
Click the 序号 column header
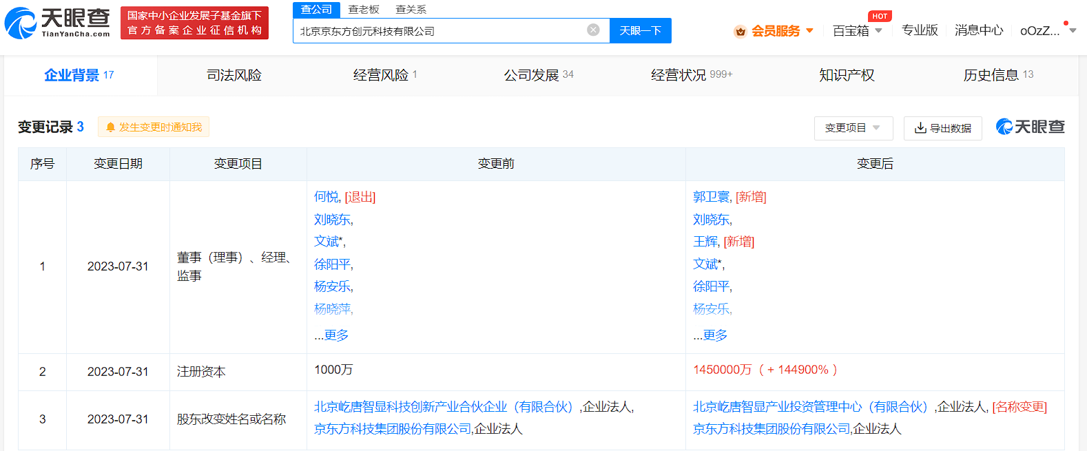point(42,164)
